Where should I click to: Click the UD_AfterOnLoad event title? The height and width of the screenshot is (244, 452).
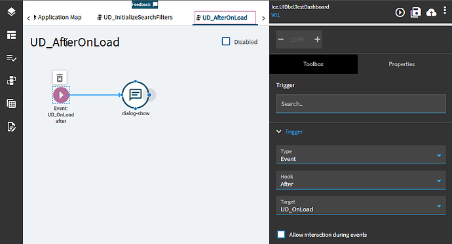pos(75,43)
